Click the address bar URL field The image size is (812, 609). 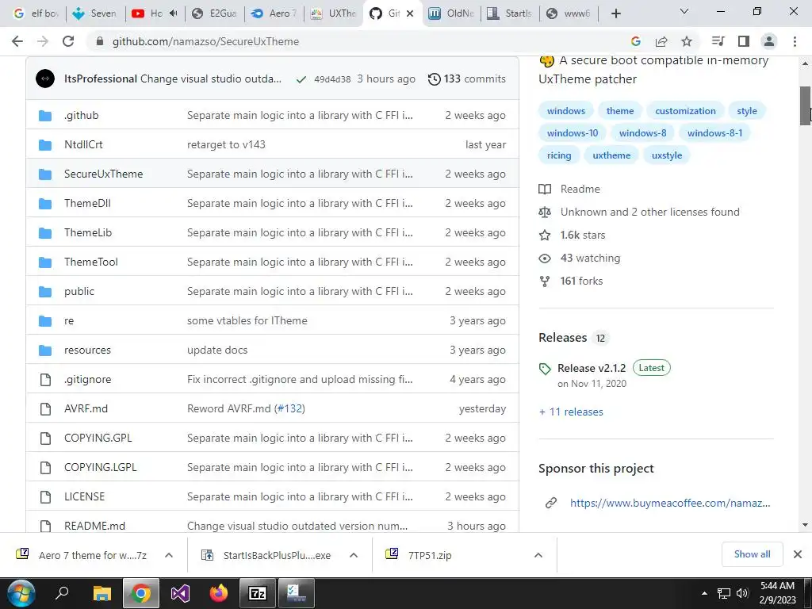(x=358, y=41)
